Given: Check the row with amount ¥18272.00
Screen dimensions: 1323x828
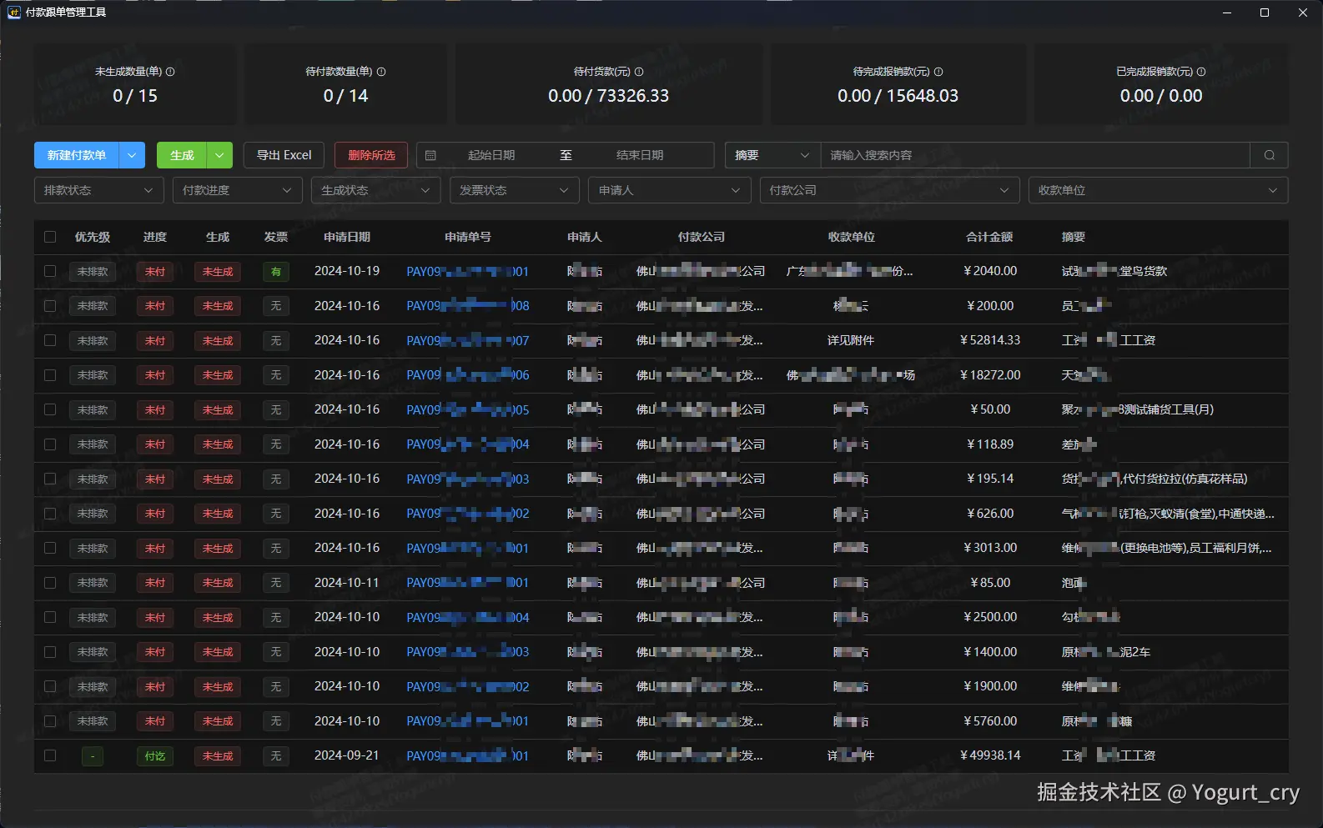Looking at the screenshot, I should [x=50, y=375].
